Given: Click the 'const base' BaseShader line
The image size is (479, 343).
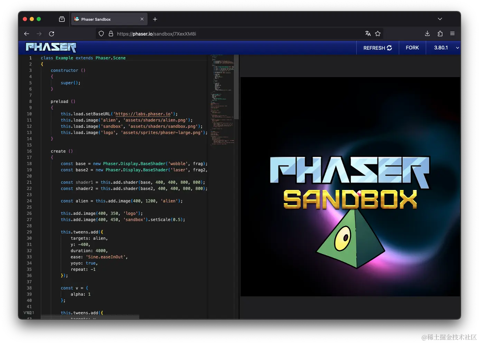Looking at the screenshot, I should tap(134, 164).
